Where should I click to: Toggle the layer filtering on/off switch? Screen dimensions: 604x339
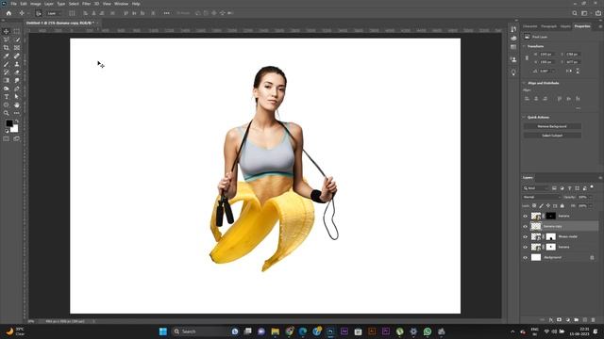pyautogui.click(x=592, y=187)
